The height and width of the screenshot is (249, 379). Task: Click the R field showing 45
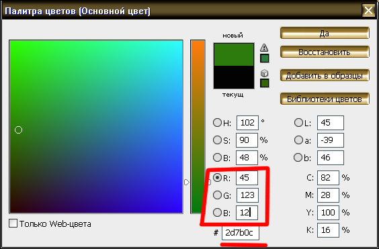click(x=247, y=178)
